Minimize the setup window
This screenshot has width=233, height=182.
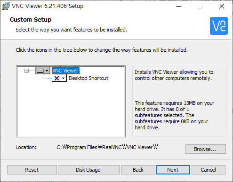click(179, 6)
